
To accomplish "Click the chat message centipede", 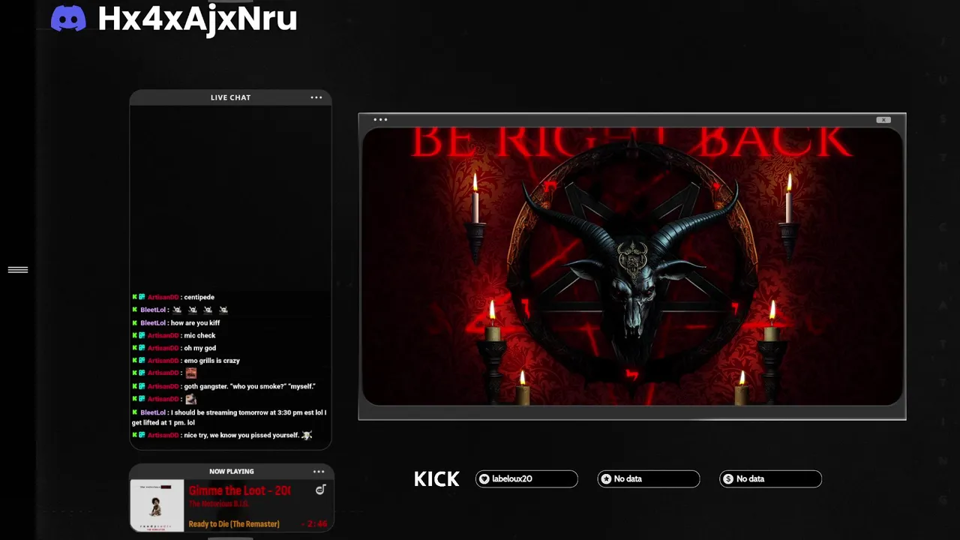I will pyautogui.click(x=199, y=297).
